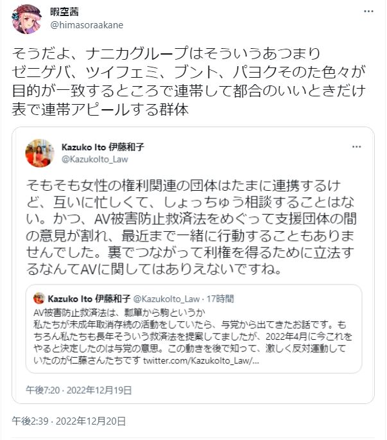Screen dimensions: 387x440
Task: Click the Kazuko Ito avatar in quoted tweet
Action: click(39, 153)
